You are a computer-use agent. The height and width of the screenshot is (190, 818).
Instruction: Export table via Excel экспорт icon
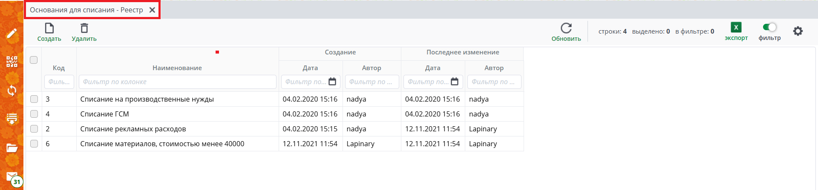(x=736, y=28)
